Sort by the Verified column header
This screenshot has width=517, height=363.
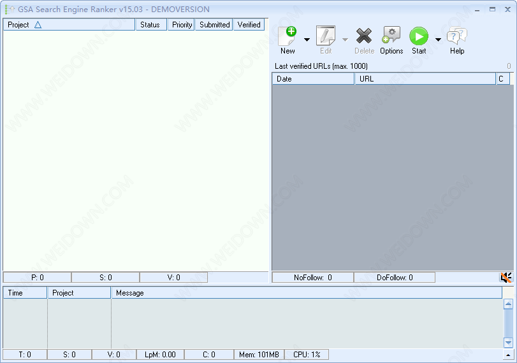point(249,25)
